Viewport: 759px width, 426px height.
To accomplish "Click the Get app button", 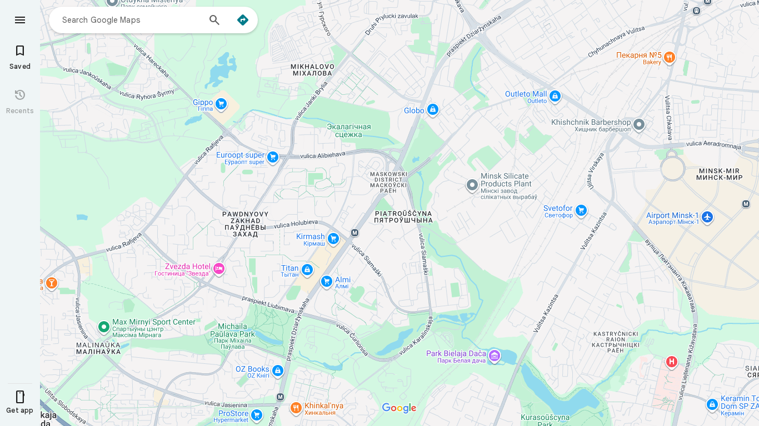I will pyautogui.click(x=20, y=402).
